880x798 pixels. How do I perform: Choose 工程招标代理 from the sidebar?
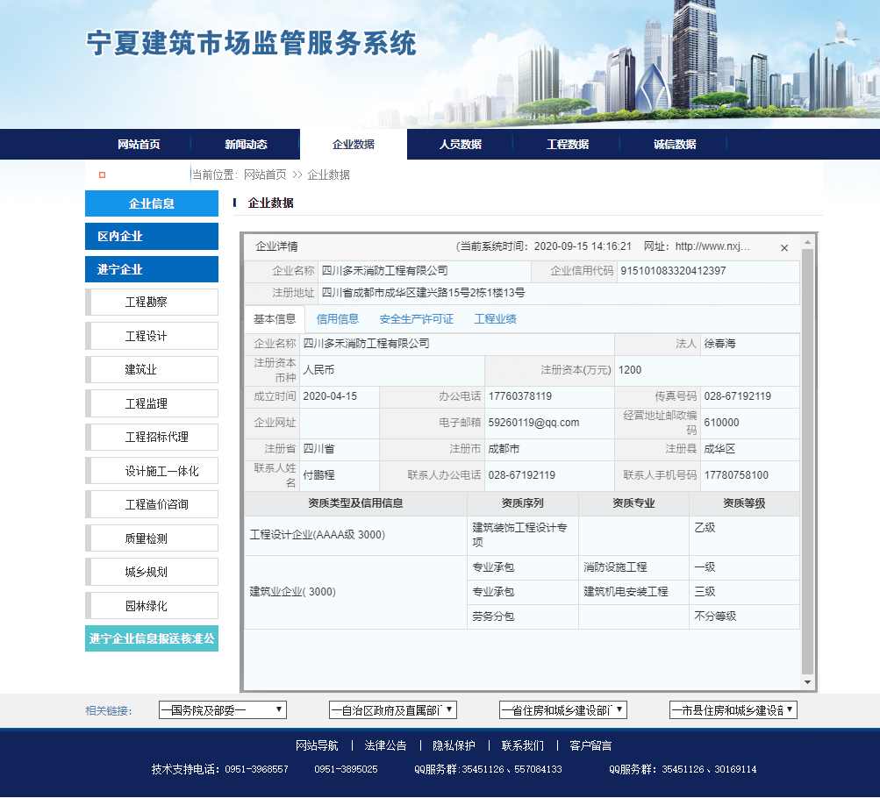coord(152,438)
